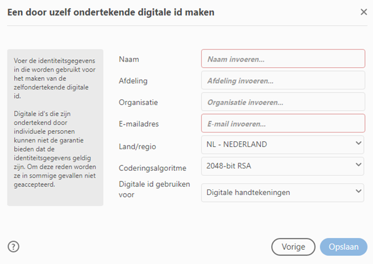The height and width of the screenshot is (264, 373).
Task: Select the Organisatie invoeren input box
Action: click(283, 102)
